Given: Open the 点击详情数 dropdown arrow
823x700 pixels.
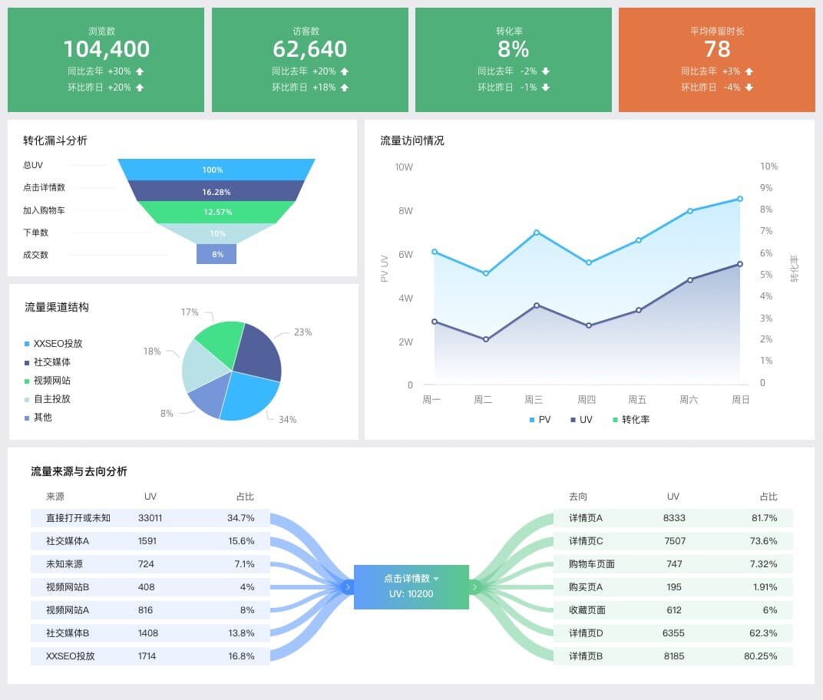Looking at the screenshot, I should tap(436, 579).
